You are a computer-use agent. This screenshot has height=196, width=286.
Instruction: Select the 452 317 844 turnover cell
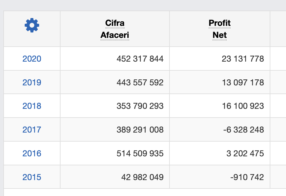coord(140,59)
